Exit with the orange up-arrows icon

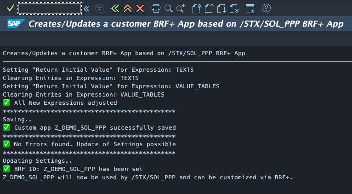[x=128, y=8]
